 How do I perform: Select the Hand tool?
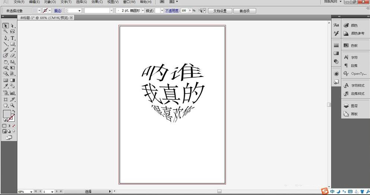tap(6, 105)
